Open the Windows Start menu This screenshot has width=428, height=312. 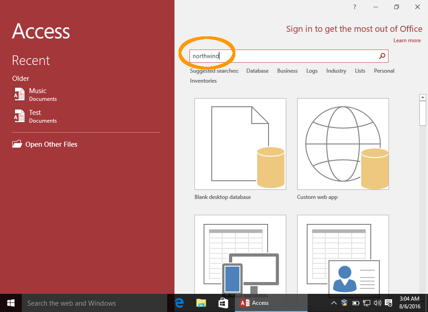point(10,303)
